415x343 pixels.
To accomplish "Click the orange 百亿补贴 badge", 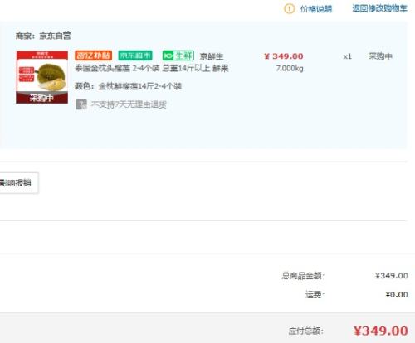I will pyautogui.click(x=93, y=56).
